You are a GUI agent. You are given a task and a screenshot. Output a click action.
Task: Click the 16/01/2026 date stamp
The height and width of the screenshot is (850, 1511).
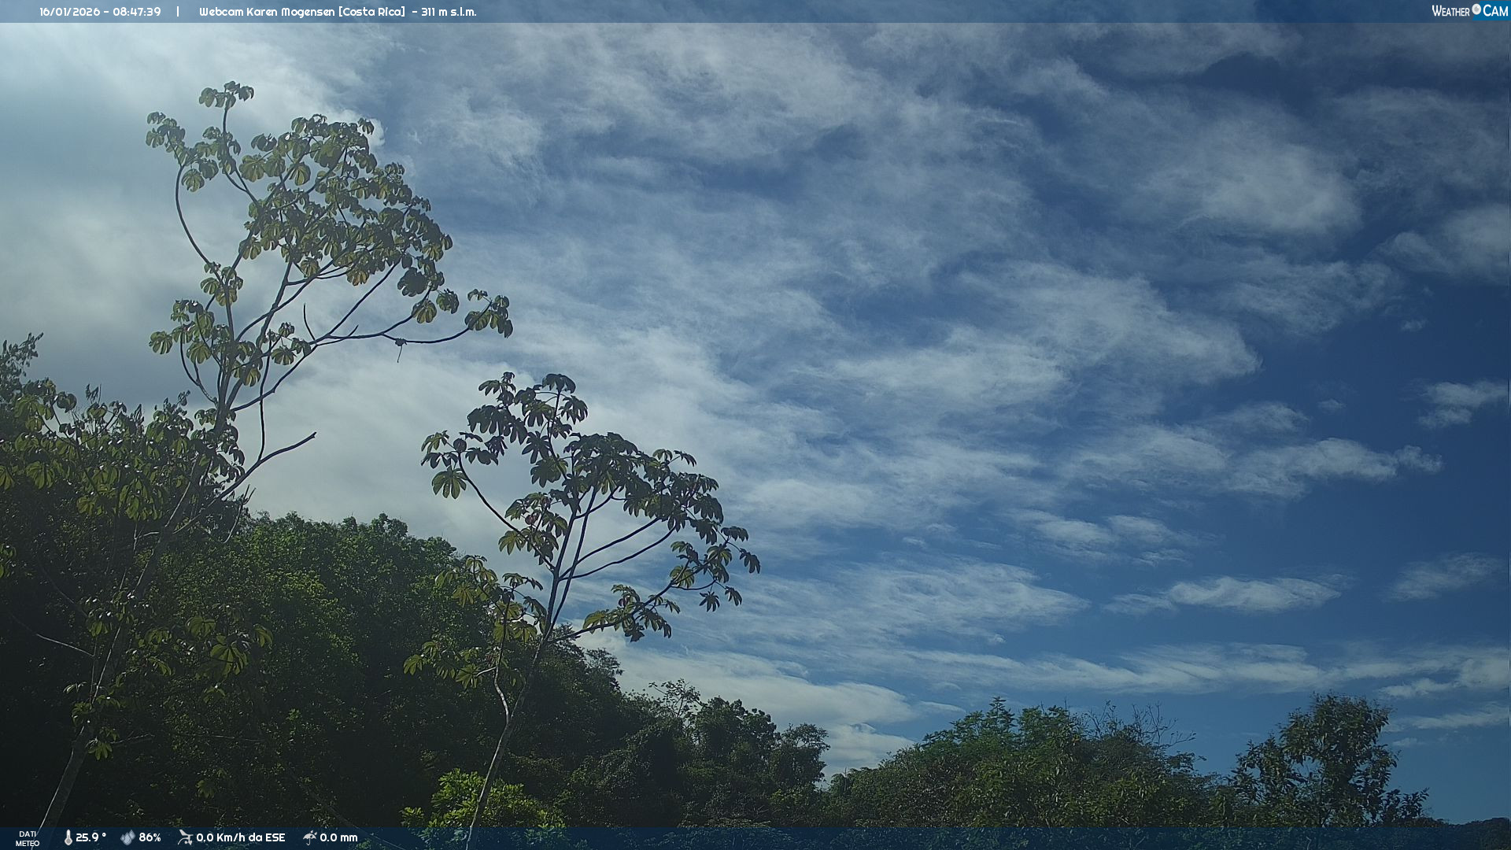(x=69, y=12)
